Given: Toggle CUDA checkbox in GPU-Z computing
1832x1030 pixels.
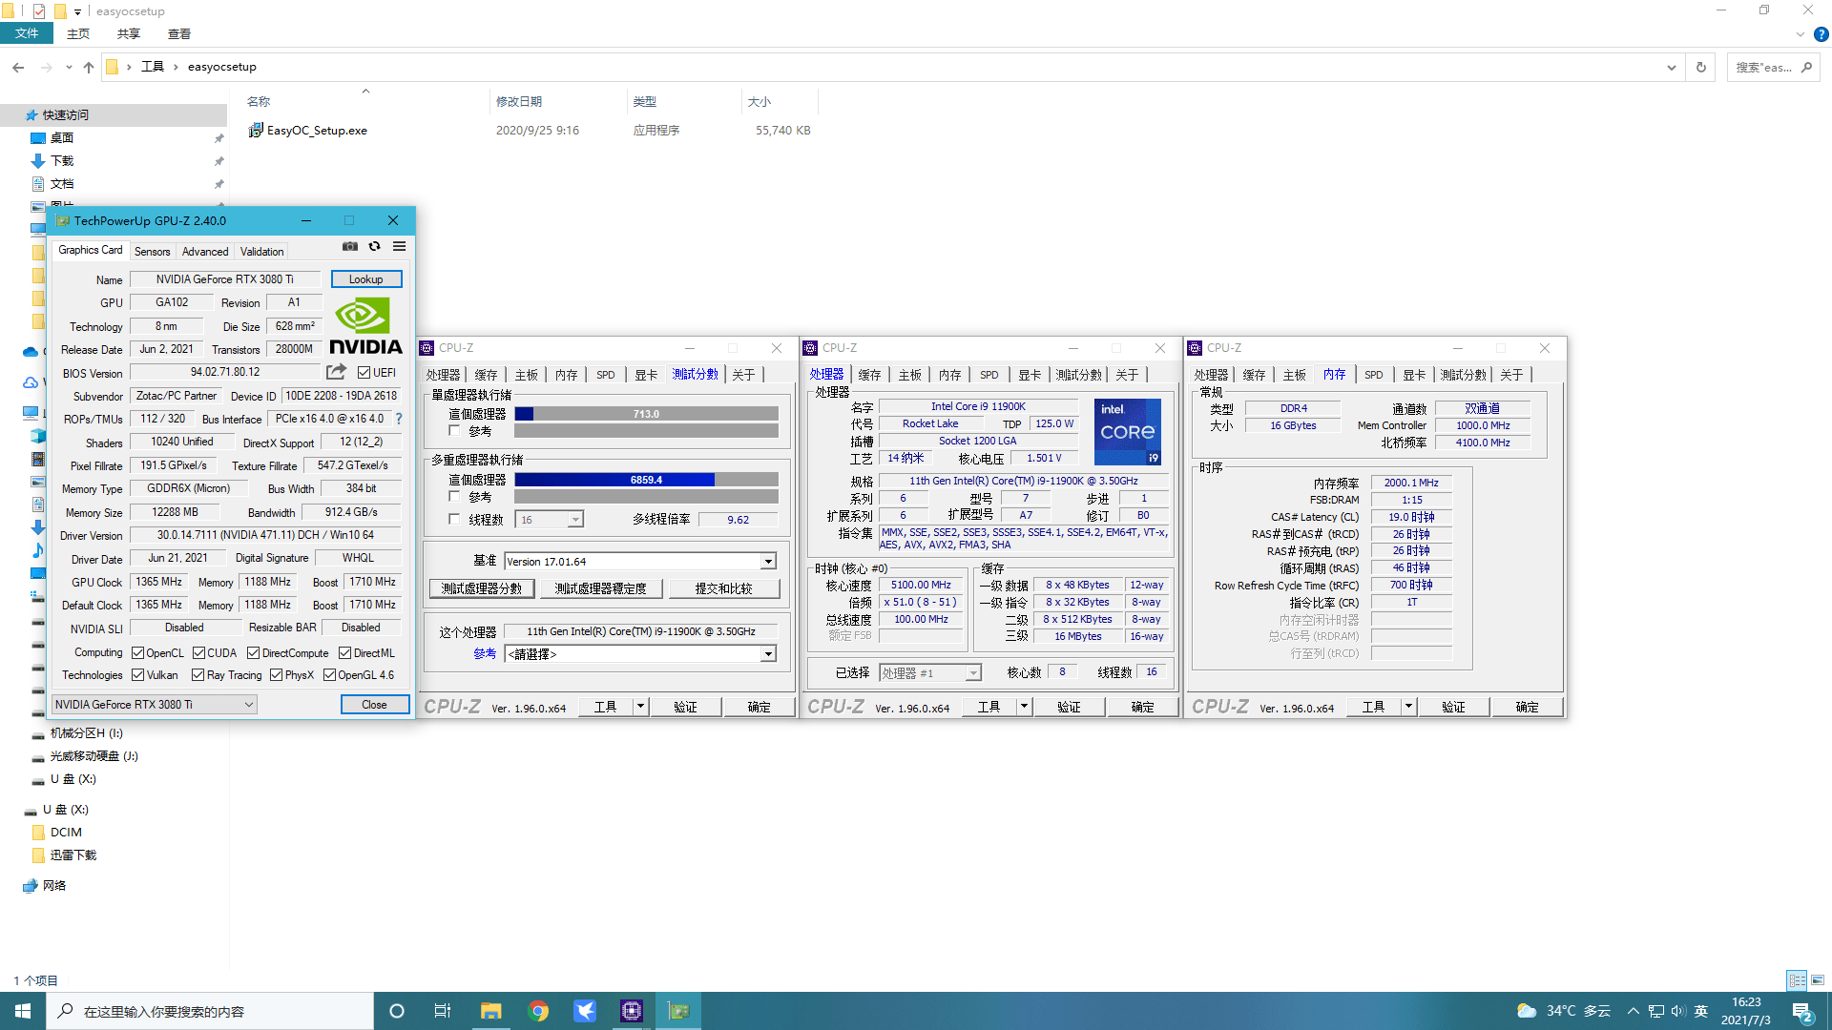Looking at the screenshot, I should [x=200, y=652].
